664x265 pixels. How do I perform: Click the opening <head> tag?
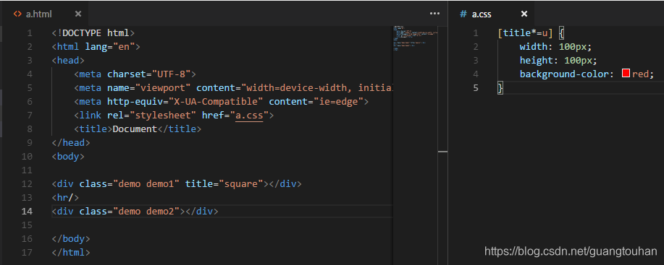(x=68, y=61)
